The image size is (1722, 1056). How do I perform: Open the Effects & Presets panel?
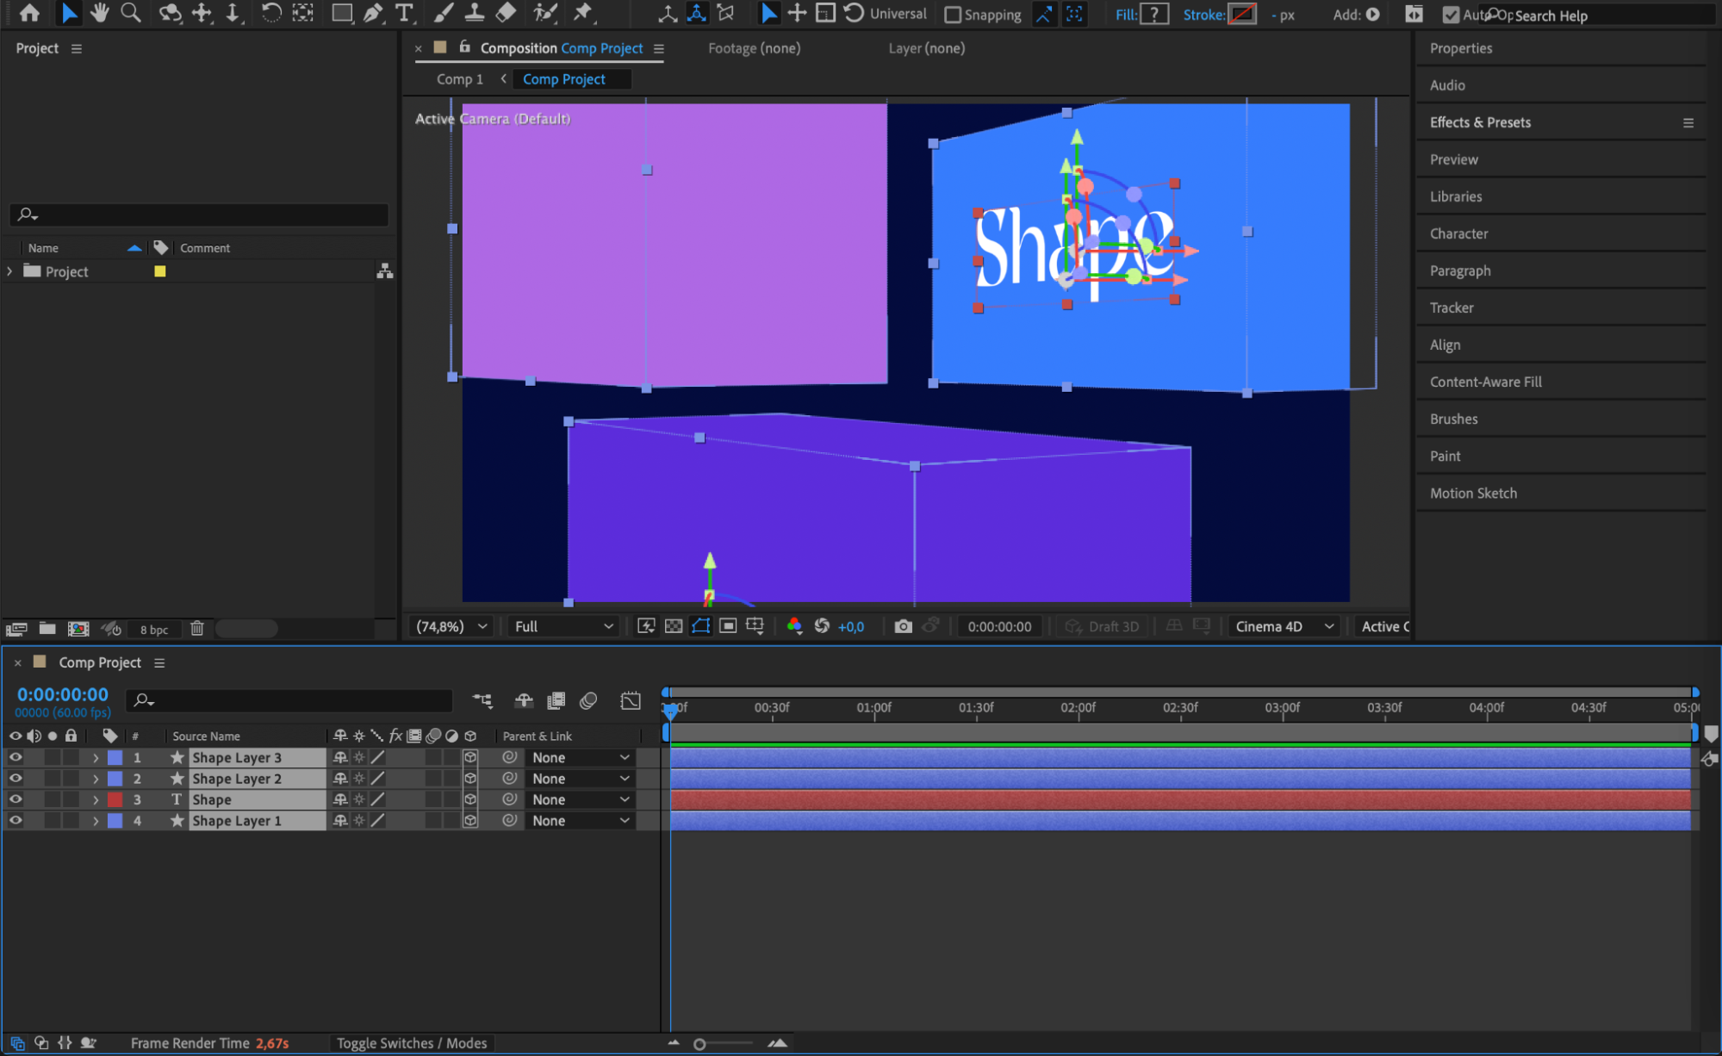[x=1480, y=122]
